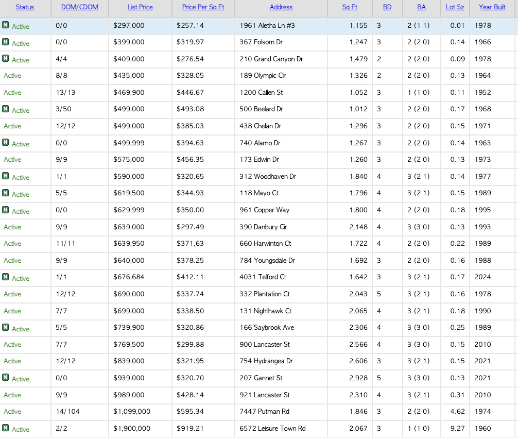This screenshot has height=438, width=518.
Task: Click the 173 Edwin Dr address
Action: (260, 159)
